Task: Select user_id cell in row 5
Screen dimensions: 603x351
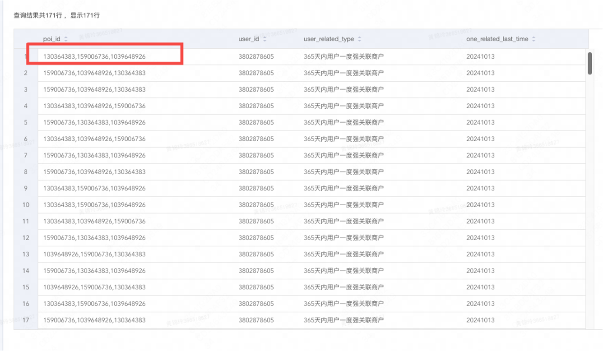Action: 256,122
